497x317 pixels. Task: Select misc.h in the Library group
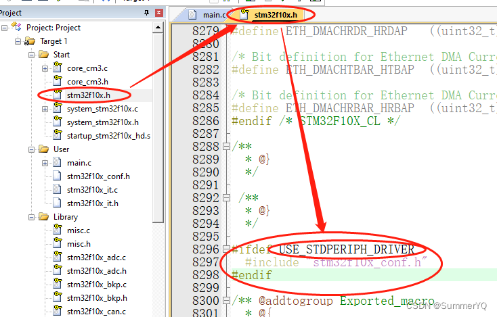(79, 244)
